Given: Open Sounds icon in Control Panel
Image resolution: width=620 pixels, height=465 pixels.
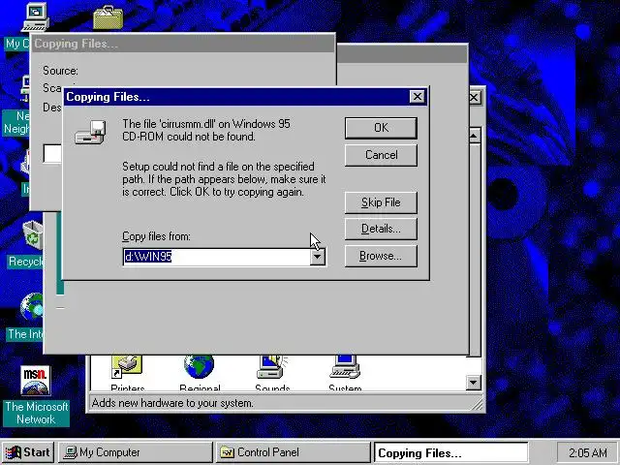Looking at the screenshot, I should tap(272, 372).
